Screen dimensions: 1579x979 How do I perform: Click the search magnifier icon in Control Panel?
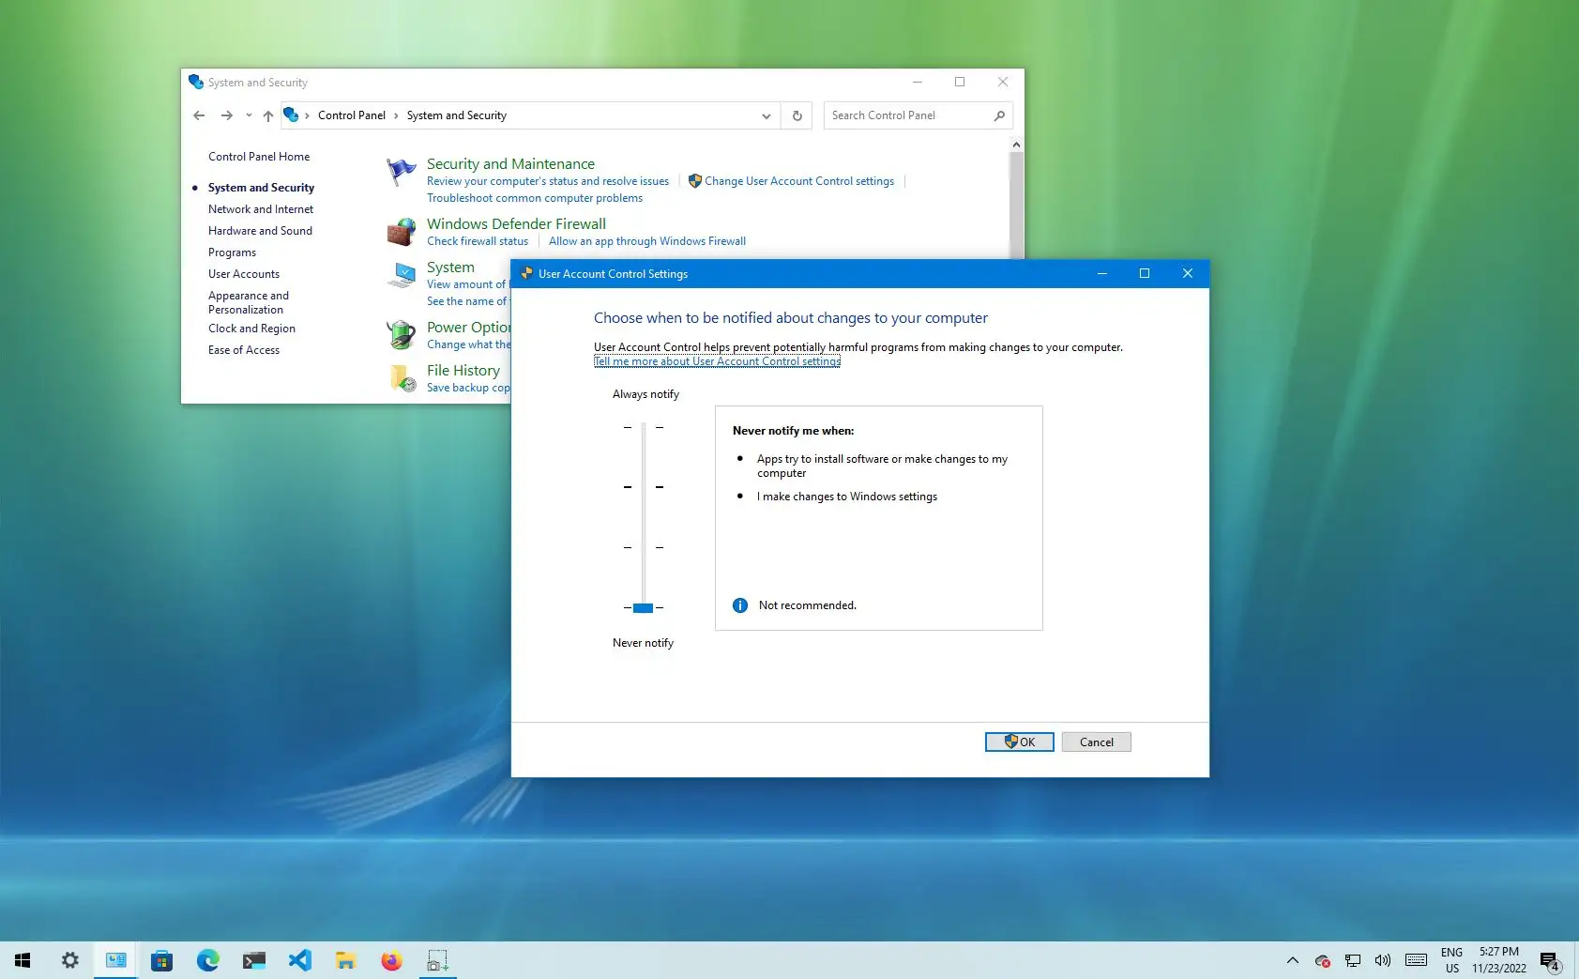click(998, 115)
